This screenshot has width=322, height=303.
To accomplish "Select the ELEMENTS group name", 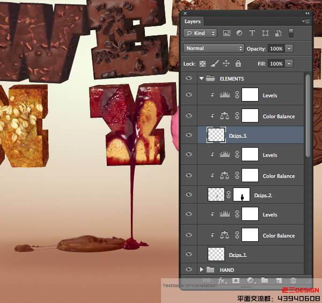I will (232, 79).
